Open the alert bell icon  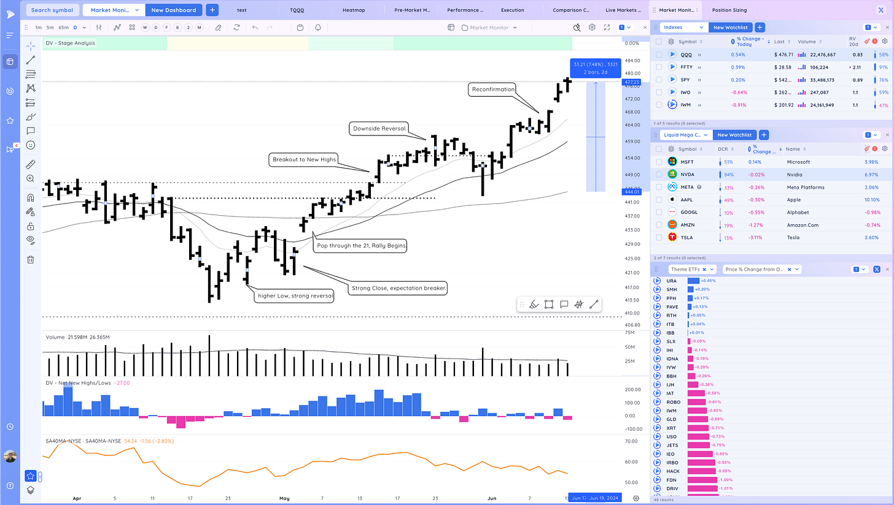click(318, 28)
